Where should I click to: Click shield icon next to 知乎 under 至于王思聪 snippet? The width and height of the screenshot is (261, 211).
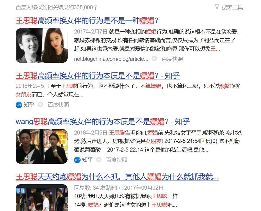point(40,105)
